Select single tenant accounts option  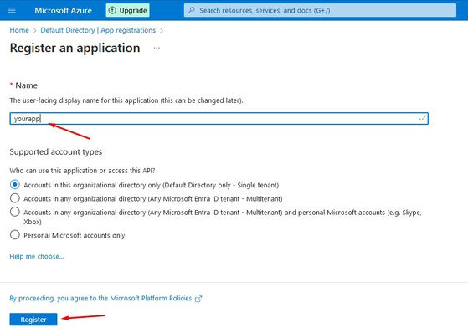point(14,185)
